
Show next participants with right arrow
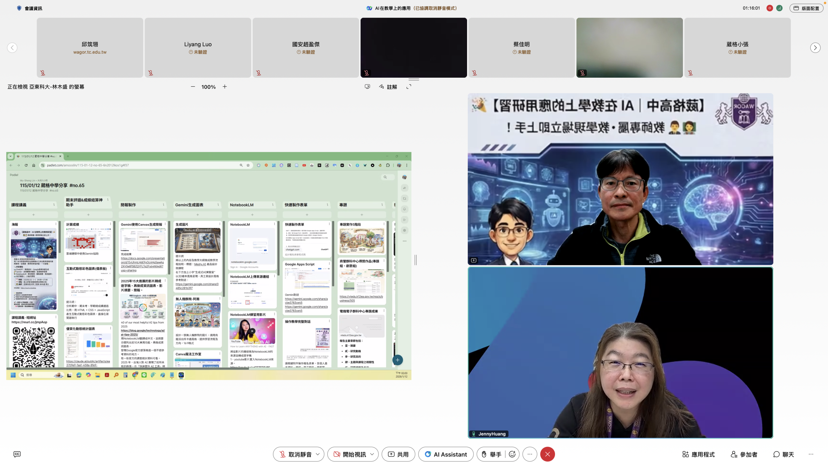click(815, 48)
